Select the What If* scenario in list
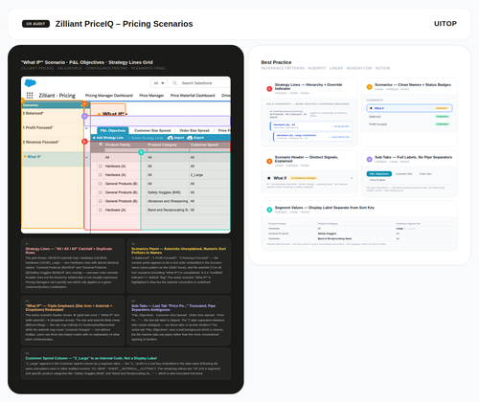The width and height of the screenshot is (479, 402). [53, 159]
